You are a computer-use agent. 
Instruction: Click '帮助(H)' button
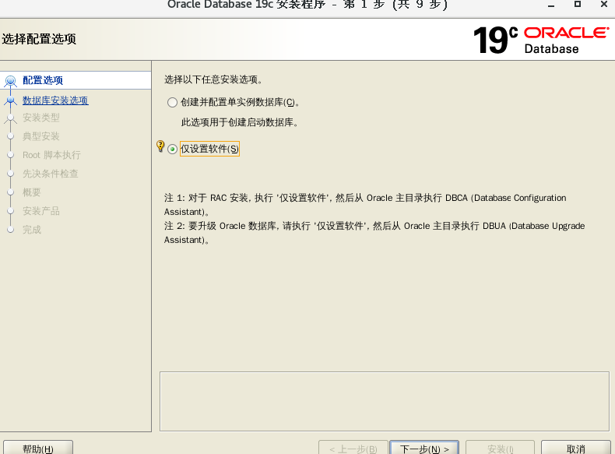click(38, 448)
